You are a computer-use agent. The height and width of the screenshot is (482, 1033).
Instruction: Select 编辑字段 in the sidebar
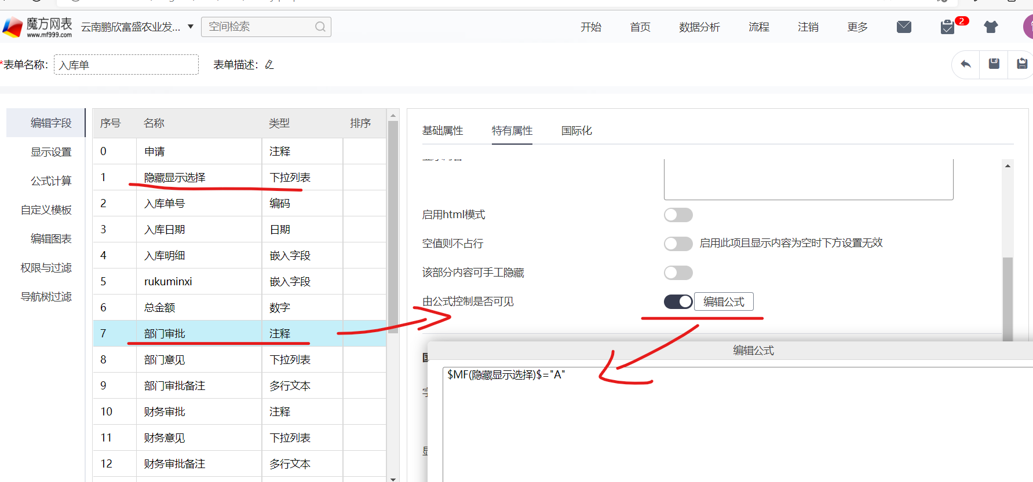(46, 123)
